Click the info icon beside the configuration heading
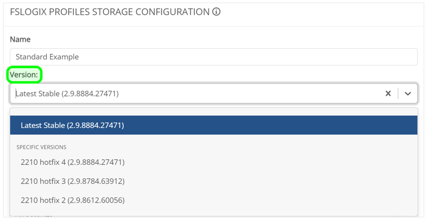 pos(216,12)
